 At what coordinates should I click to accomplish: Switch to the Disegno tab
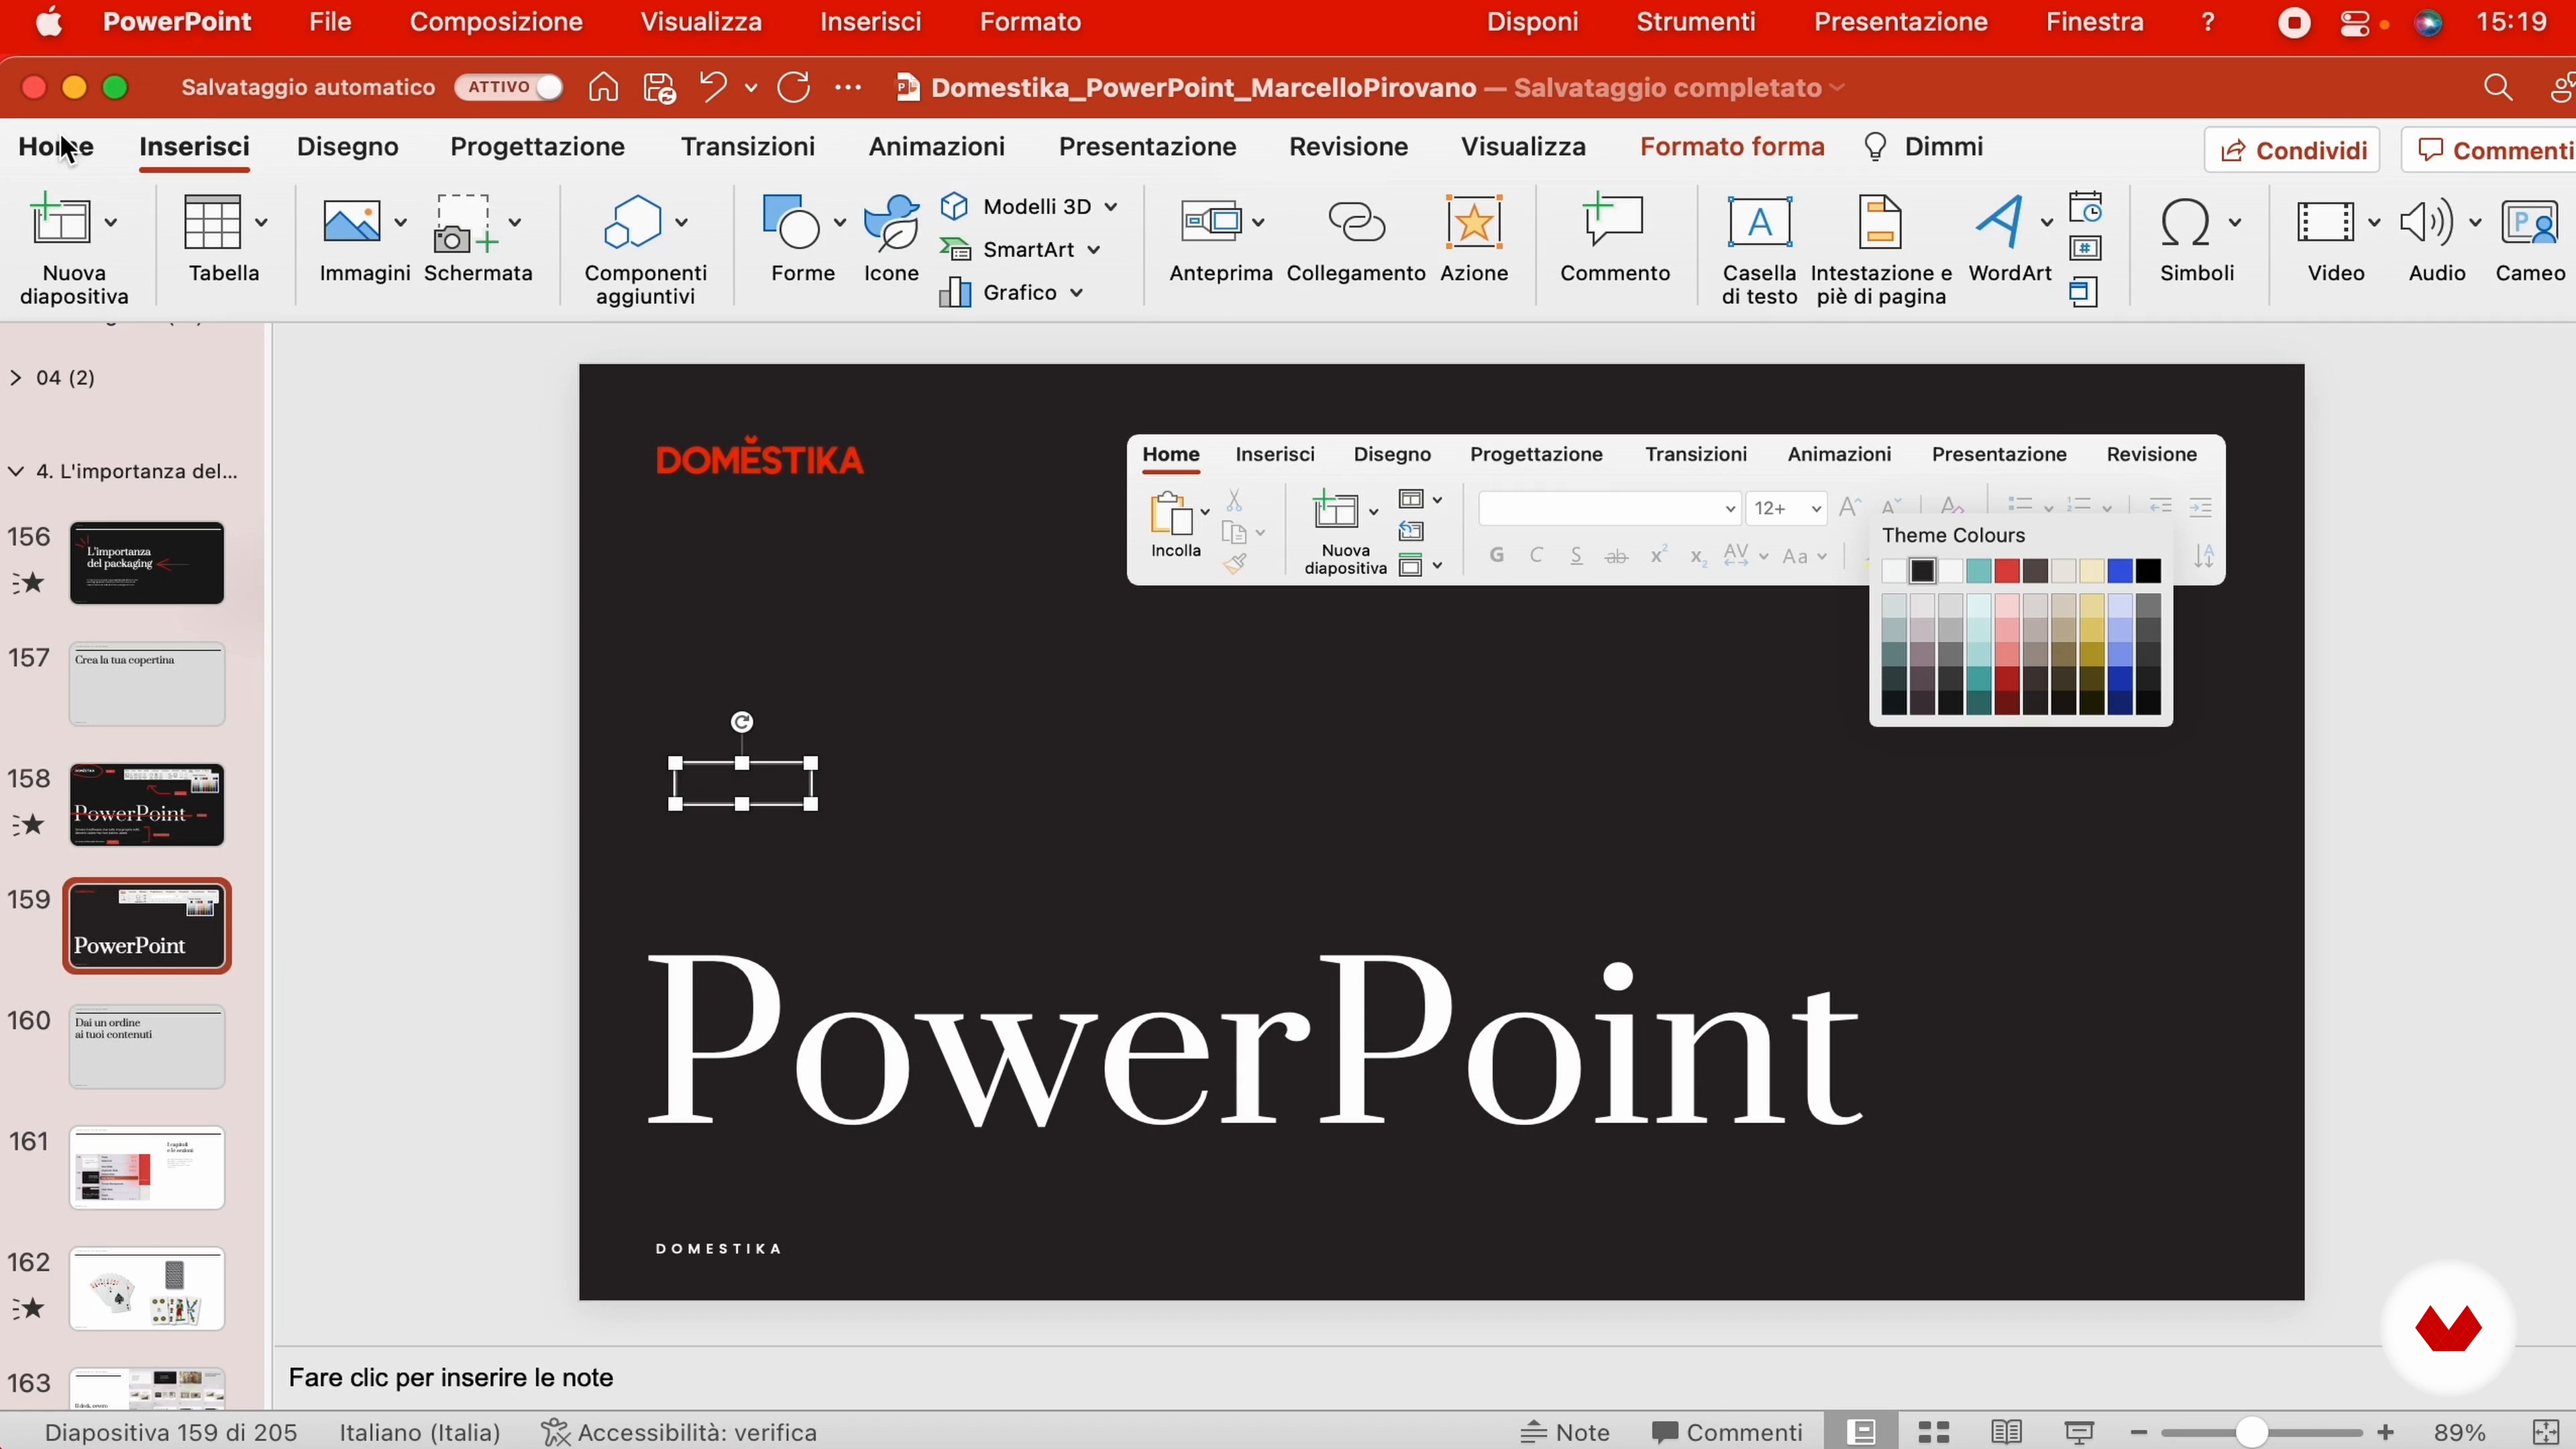348,146
